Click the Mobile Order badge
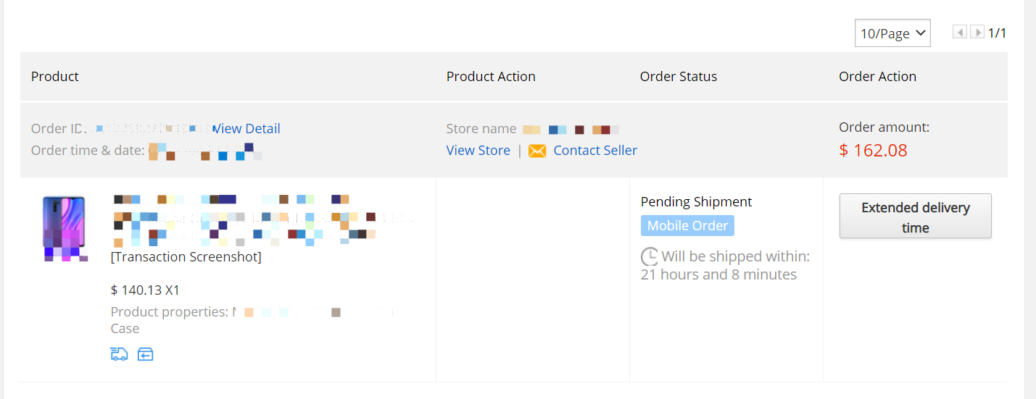Image resolution: width=1036 pixels, height=399 pixels. (687, 226)
